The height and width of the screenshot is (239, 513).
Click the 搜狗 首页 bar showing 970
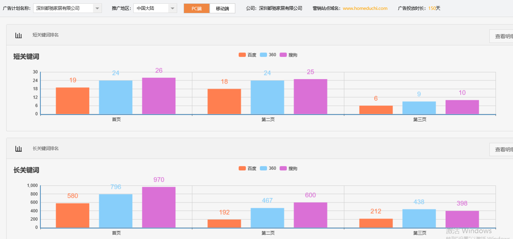159,207
